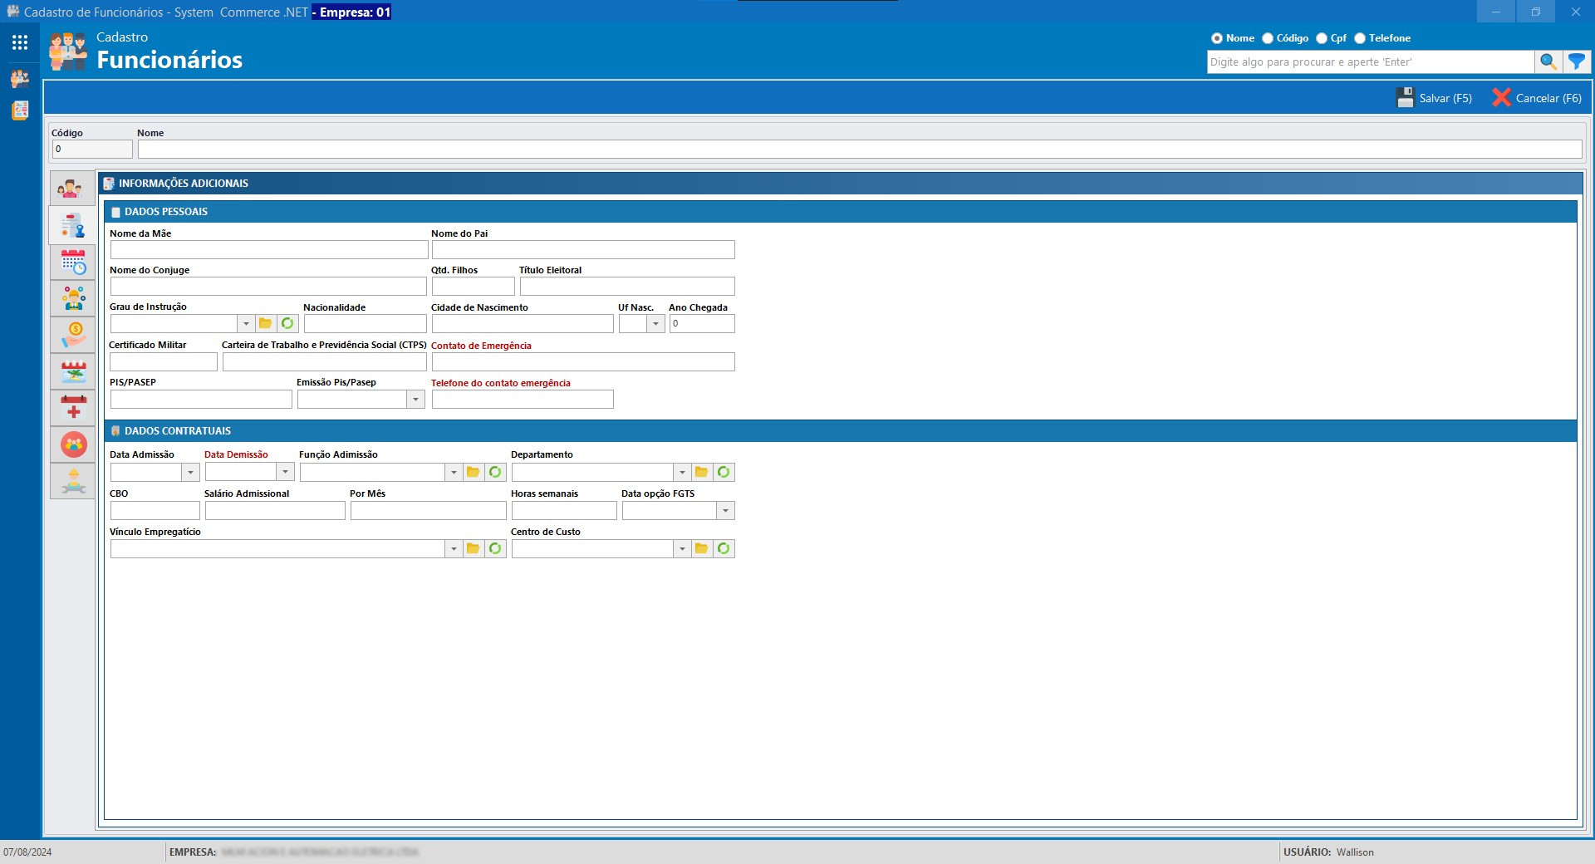Click the Nome da Mãe input field
This screenshot has height=864, width=1595.
(x=268, y=250)
